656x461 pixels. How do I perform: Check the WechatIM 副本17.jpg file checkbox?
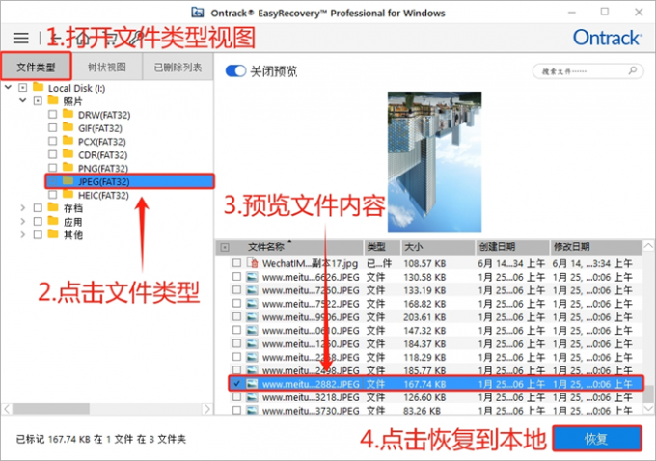pos(237,262)
